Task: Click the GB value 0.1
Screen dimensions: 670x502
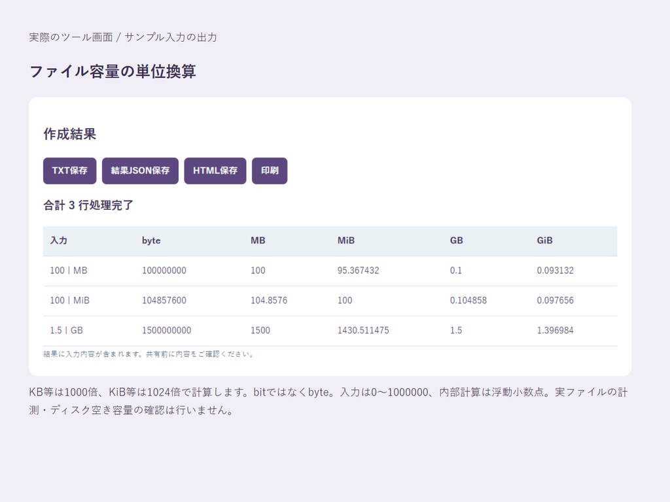Action: click(x=456, y=270)
